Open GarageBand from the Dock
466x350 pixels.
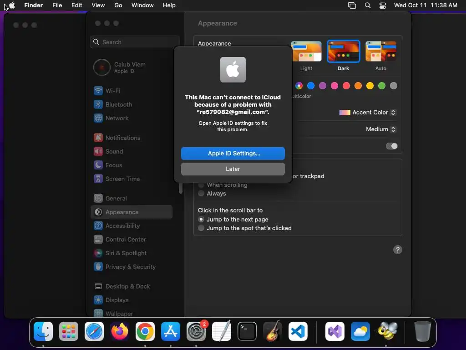[x=273, y=331]
